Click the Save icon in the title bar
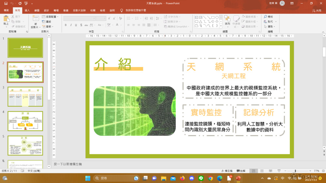This screenshot has height=183, width=326. pos(6,3)
